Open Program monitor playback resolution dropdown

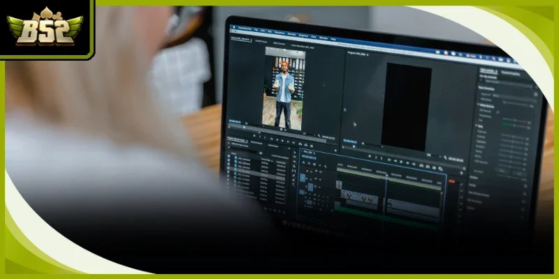(x=434, y=156)
